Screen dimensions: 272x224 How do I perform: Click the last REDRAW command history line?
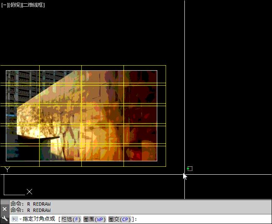click(x=30, y=210)
